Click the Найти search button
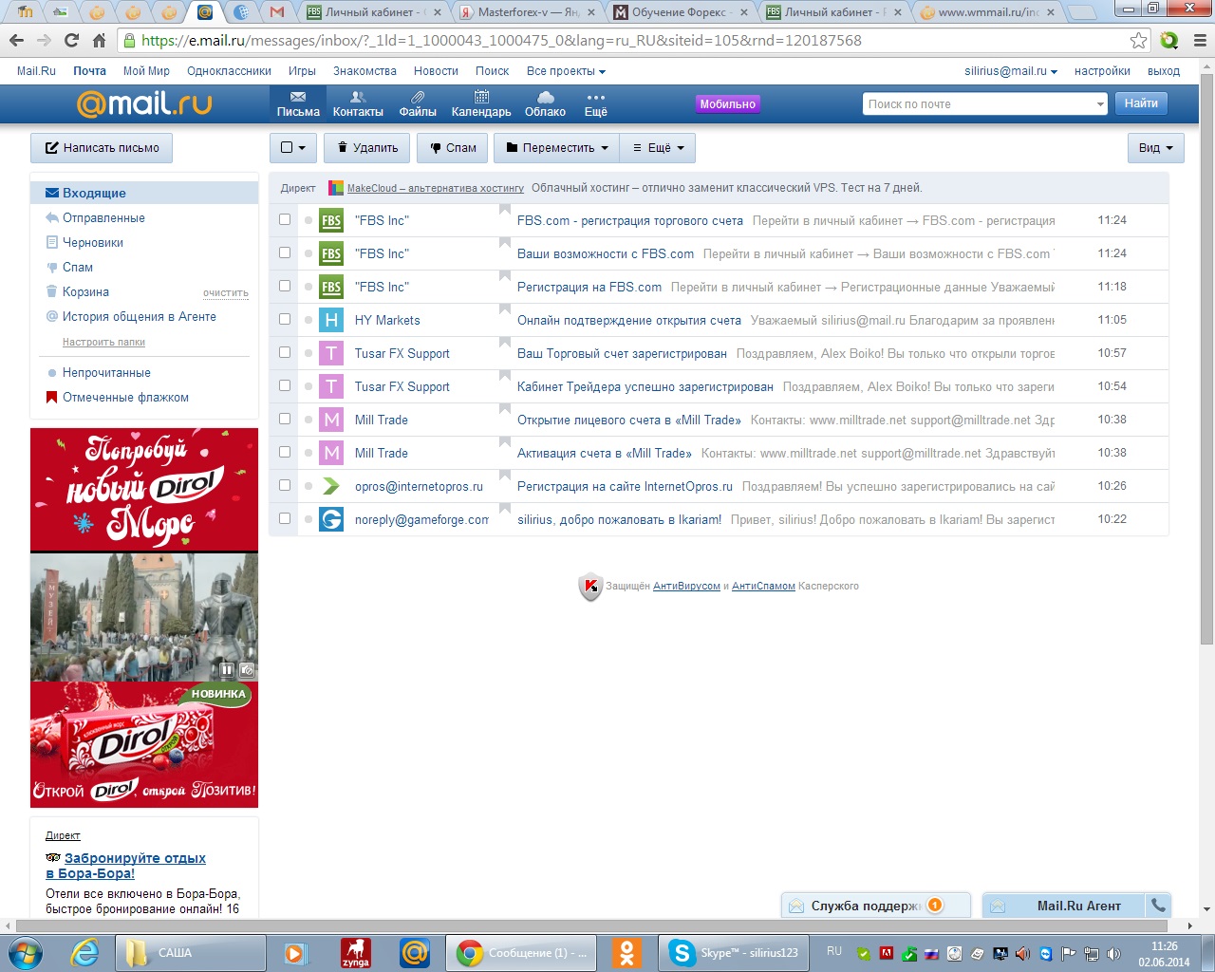Screen dimensions: 1215x972 [1141, 103]
